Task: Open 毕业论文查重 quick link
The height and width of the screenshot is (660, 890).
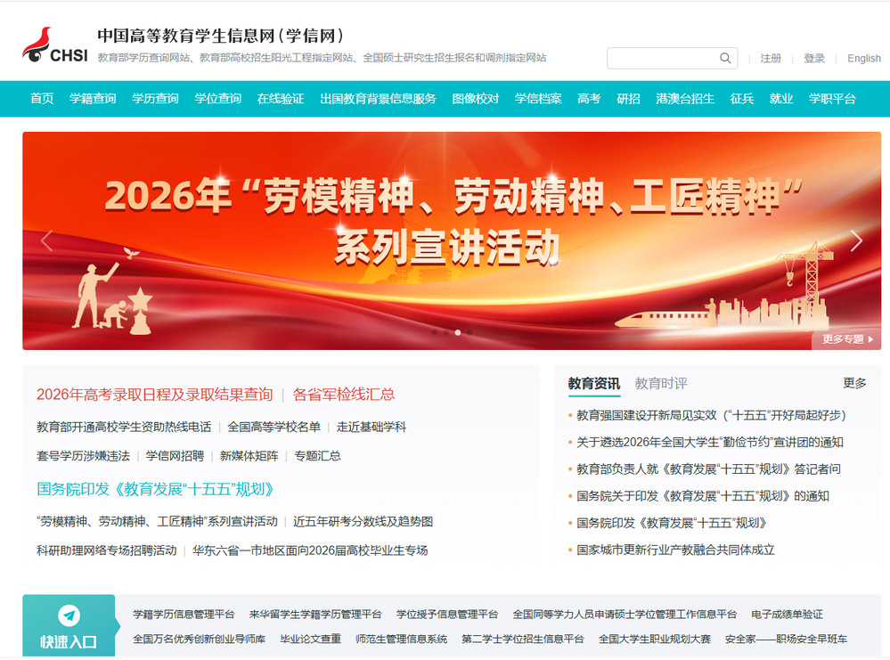Action: [311, 639]
